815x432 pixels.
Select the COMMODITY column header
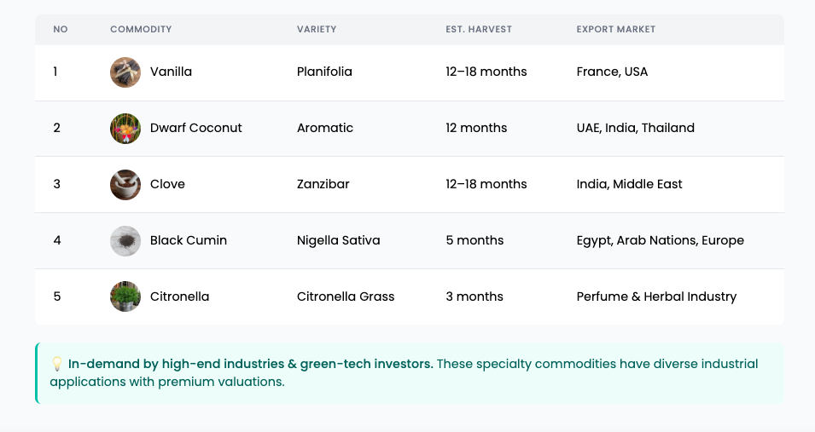click(x=141, y=29)
